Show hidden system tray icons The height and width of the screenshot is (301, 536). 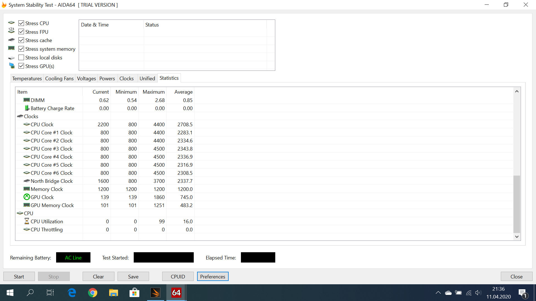coord(438,293)
